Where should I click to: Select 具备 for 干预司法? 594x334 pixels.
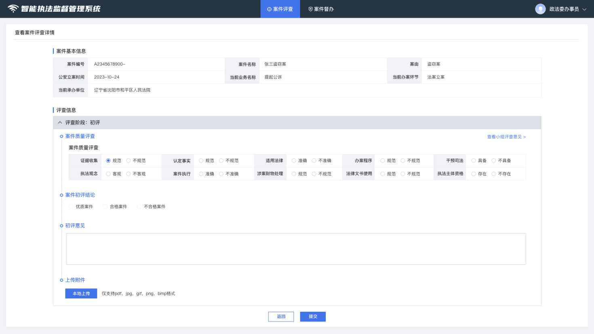click(x=474, y=161)
